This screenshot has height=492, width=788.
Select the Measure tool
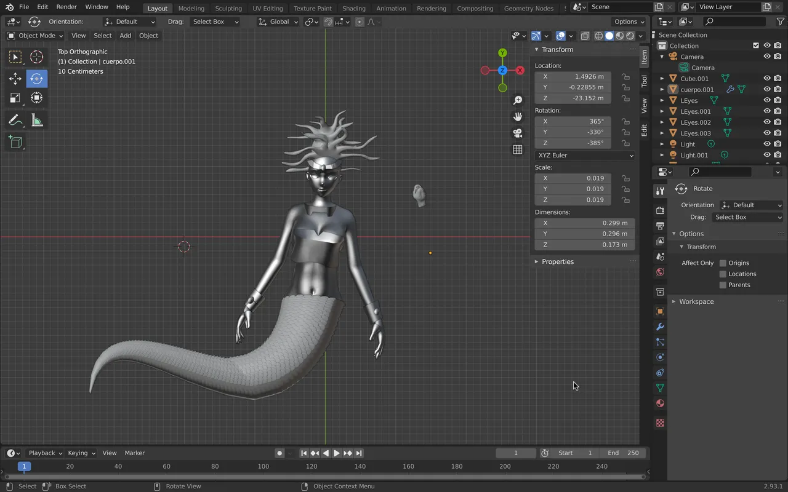point(37,121)
